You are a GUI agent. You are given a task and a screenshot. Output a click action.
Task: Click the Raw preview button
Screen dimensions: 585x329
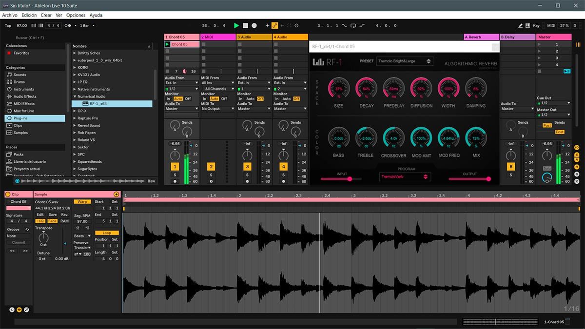point(151,181)
